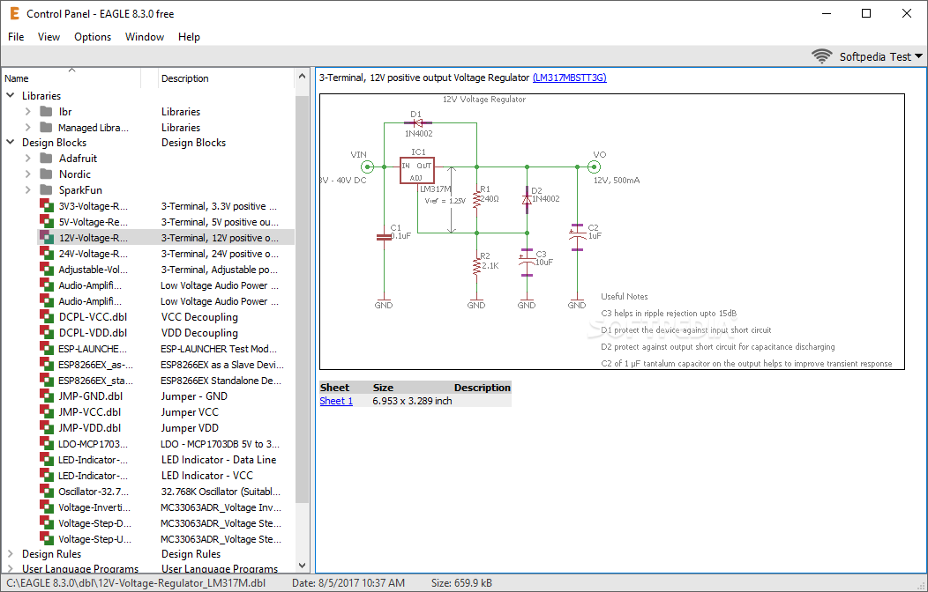
Task: Click the JMP-VCC.dbl block icon
Action: point(47,411)
